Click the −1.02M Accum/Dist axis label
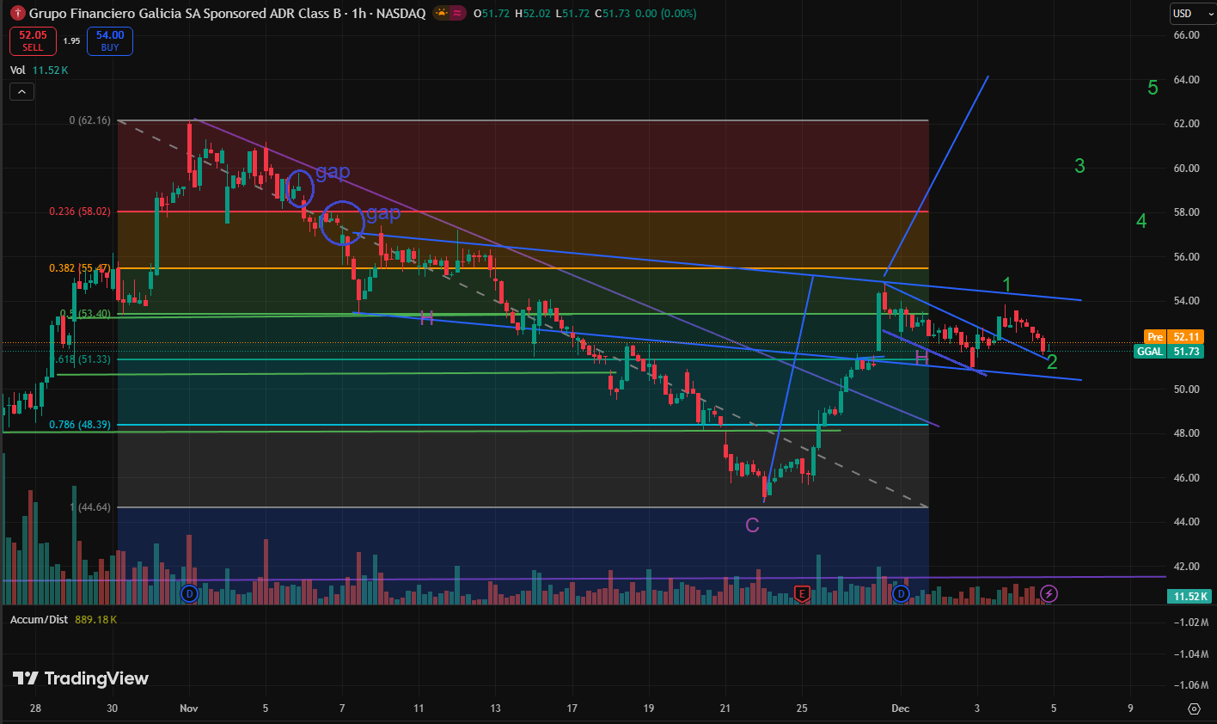The height and width of the screenshot is (724, 1217). [1189, 623]
